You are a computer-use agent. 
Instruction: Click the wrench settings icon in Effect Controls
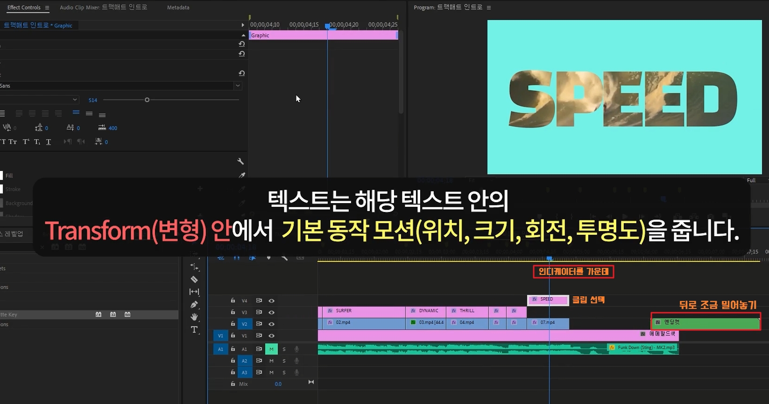[x=240, y=161]
